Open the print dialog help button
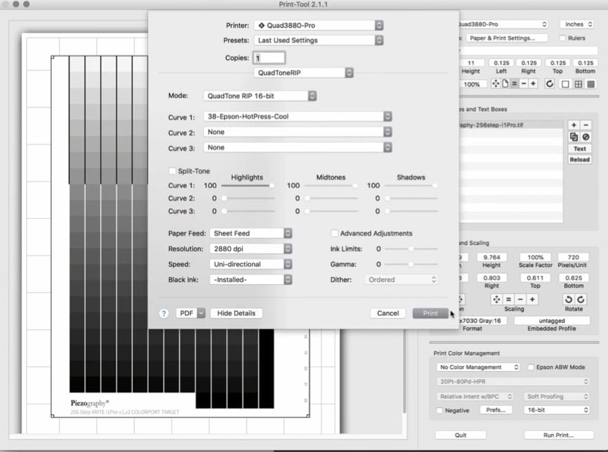The image size is (608, 452). [163, 313]
